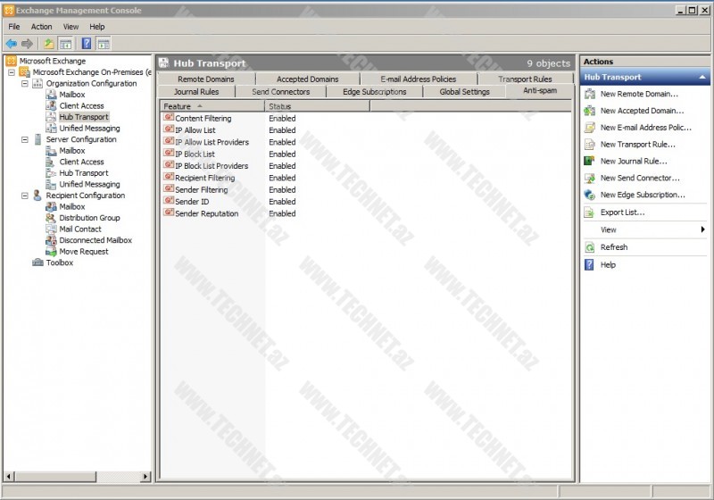The height and width of the screenshot is (500, 714).
Task: Collapse the Organization Configuration tree node
Action: 25,83
